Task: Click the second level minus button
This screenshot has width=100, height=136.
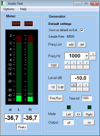Action: tap(80, 89)
